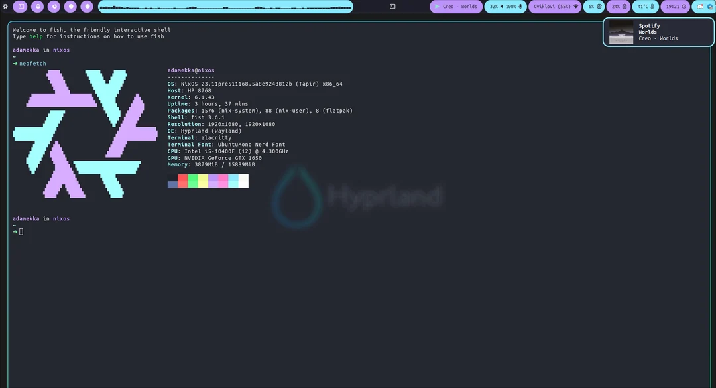Open the calendar from the 19:21 clock module

(x=675, y=6)
